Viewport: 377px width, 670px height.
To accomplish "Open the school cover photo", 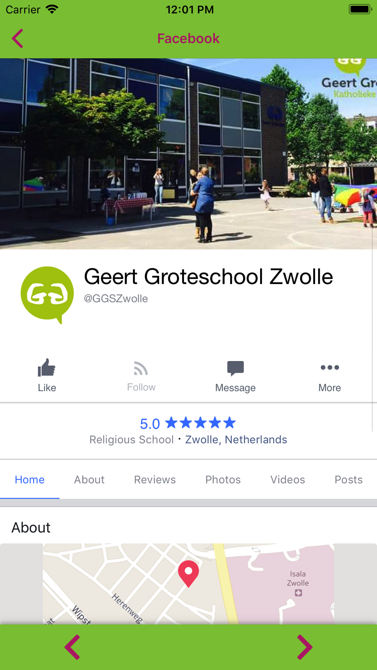I will tap(188, 154).
